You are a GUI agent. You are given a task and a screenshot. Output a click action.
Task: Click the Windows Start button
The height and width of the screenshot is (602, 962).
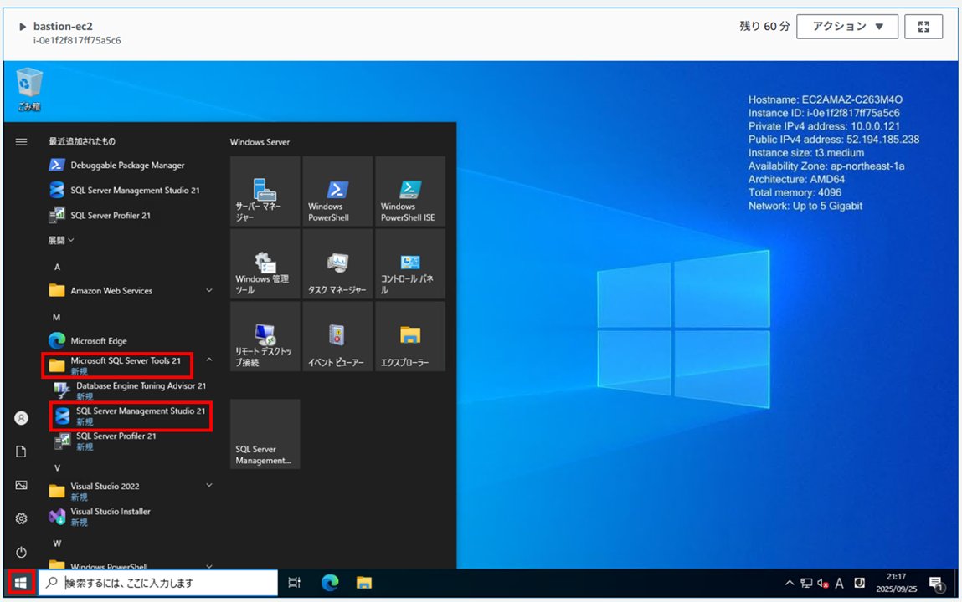(x=21, y=583)
